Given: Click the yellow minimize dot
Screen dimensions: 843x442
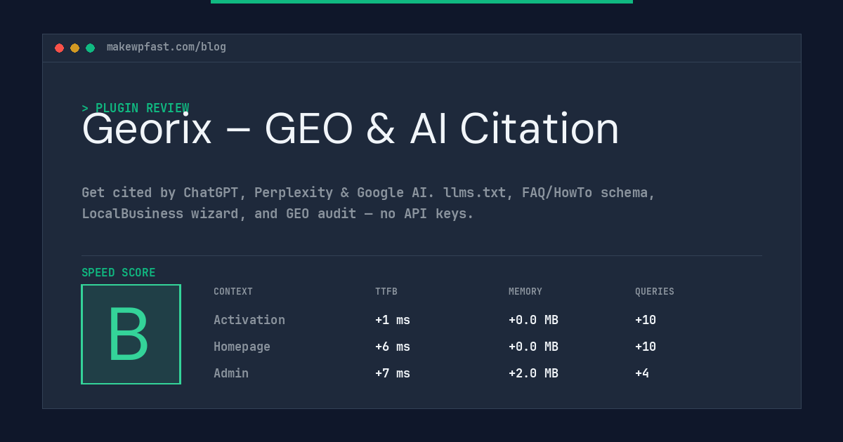Looking at the screenshot, I should [74, 48].
